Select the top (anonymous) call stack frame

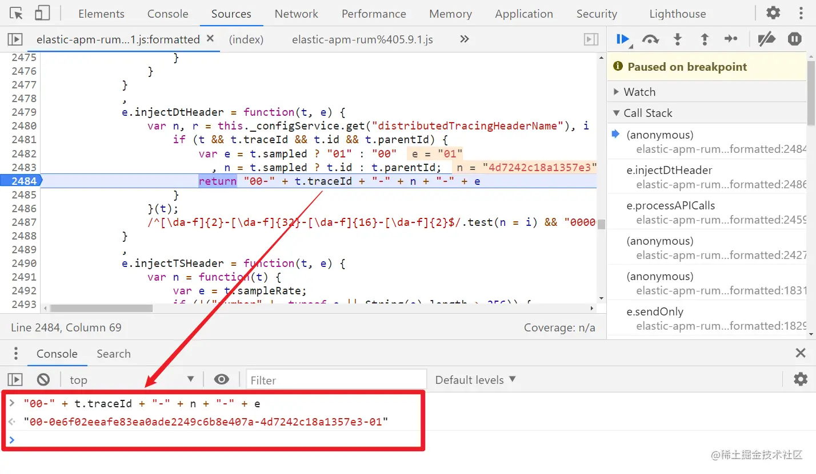click(x=707, y=141)
